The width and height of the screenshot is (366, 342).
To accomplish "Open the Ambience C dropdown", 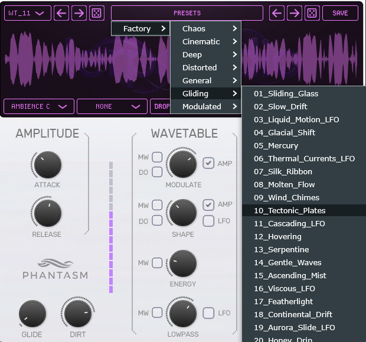I will [x=39, y=106].
